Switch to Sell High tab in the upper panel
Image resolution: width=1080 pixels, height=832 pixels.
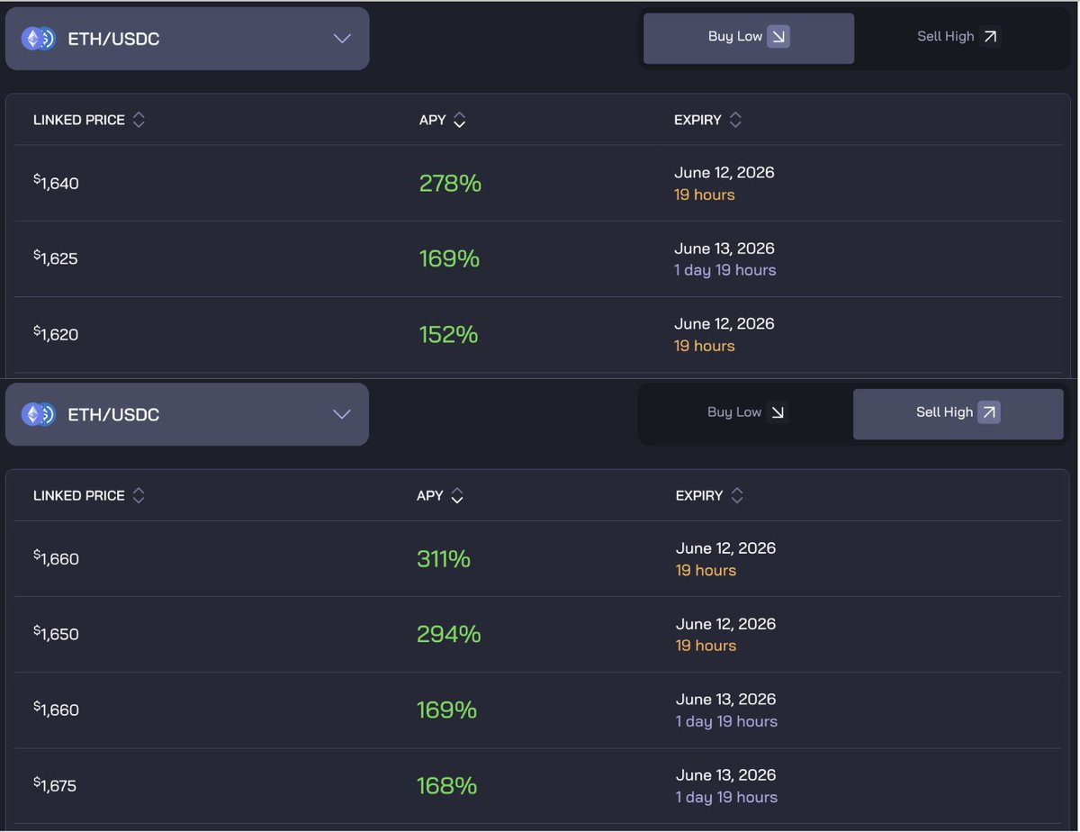click(x=958, y=37)
